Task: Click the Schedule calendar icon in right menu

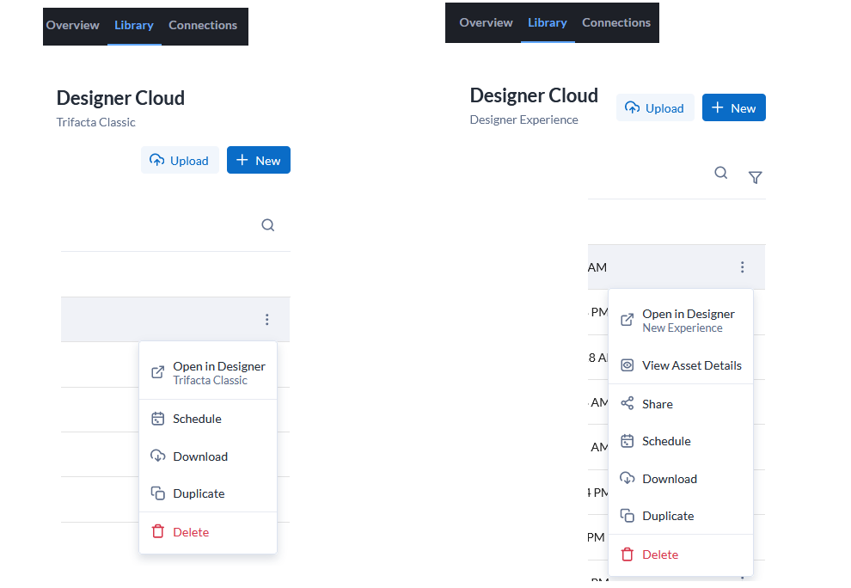Action: (626, 440)
